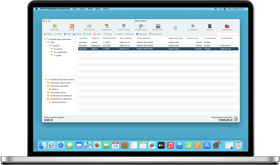Click the calculator icon beside sales summary
This screenshot has width=280, height=165.
(236, 119)
